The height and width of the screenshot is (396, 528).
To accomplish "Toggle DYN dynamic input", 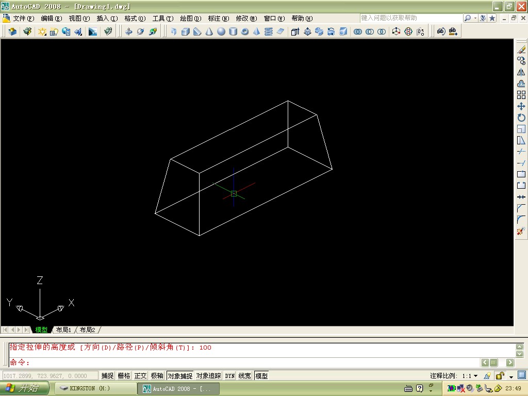I will (x=229, y=375).
